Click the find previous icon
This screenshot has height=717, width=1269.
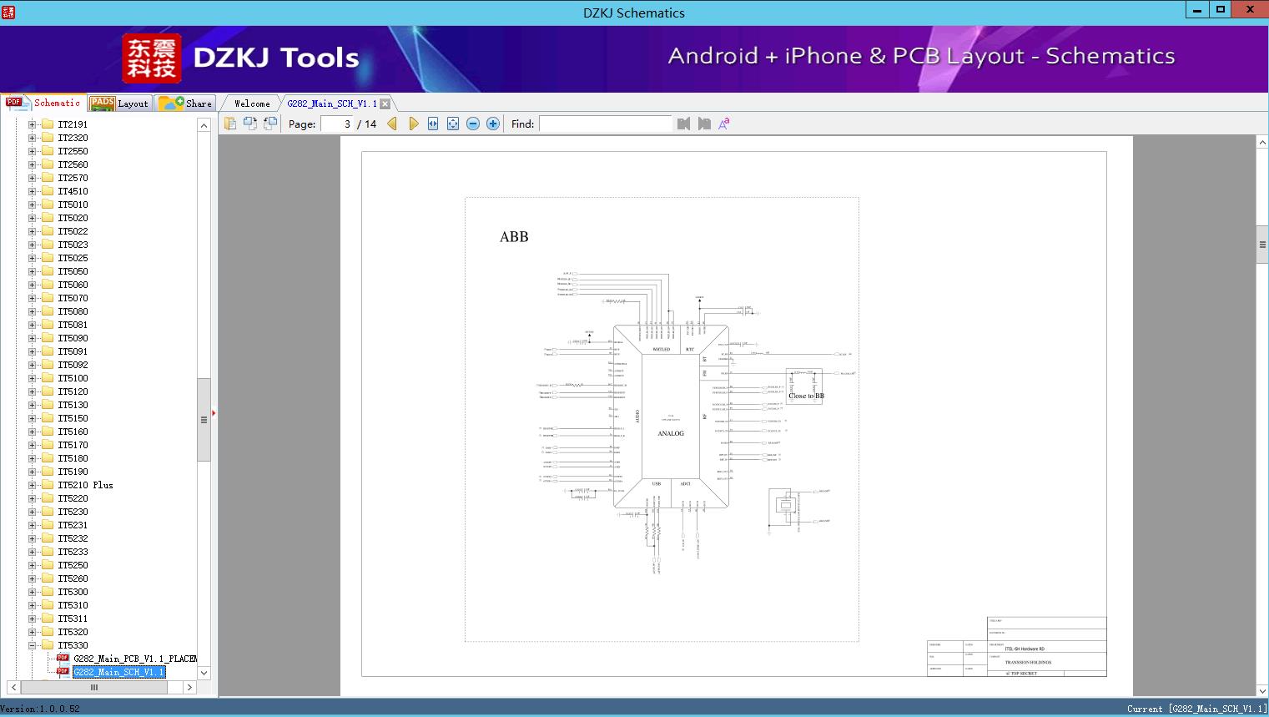click(x=684, y=124)
